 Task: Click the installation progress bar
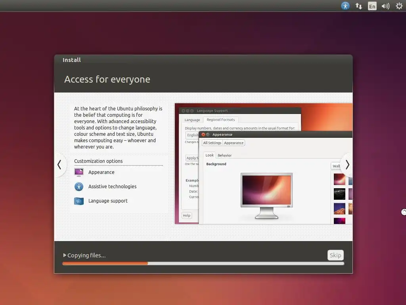(x=203, y=264)
